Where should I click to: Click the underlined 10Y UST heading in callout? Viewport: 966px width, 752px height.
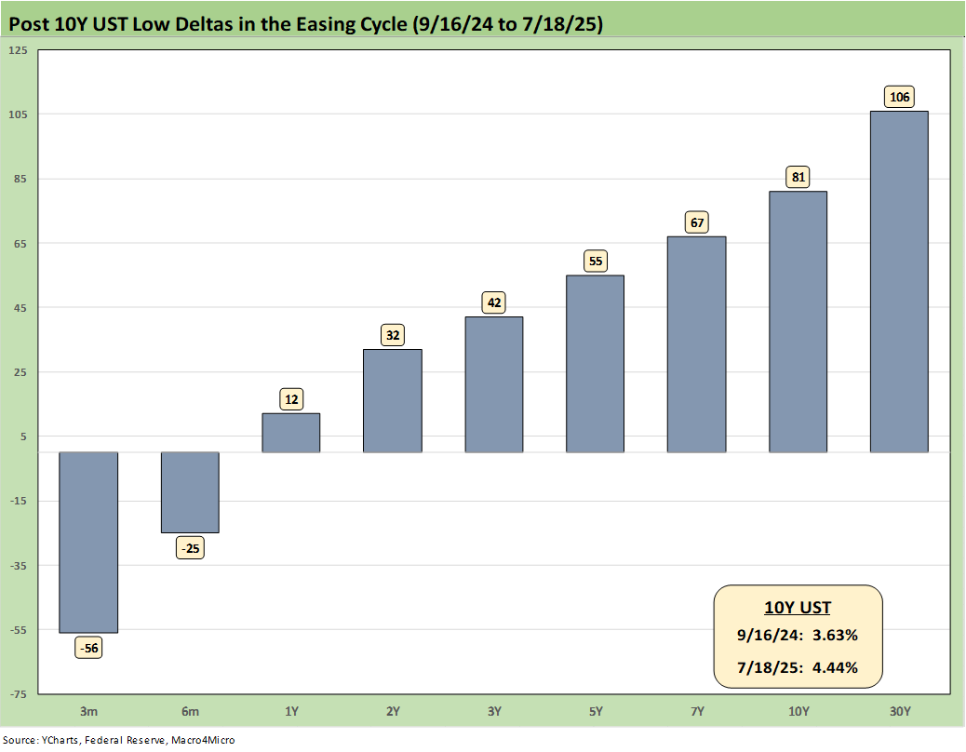(x=798, y=607)
